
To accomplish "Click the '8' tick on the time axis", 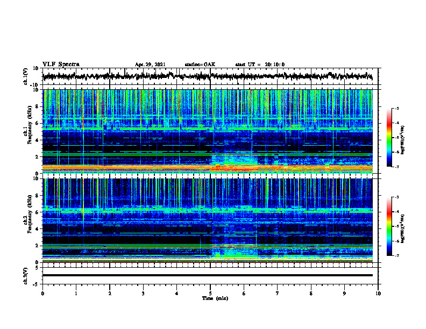I will pyautogui.click(x=311, y=294).
